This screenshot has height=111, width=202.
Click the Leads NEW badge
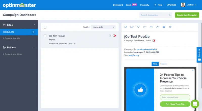pos(134,5)
